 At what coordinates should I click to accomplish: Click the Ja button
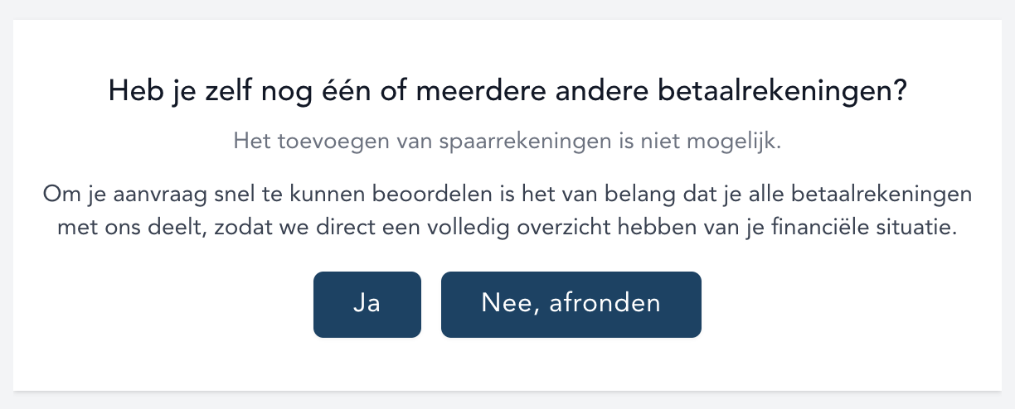(x=367, y=304)
